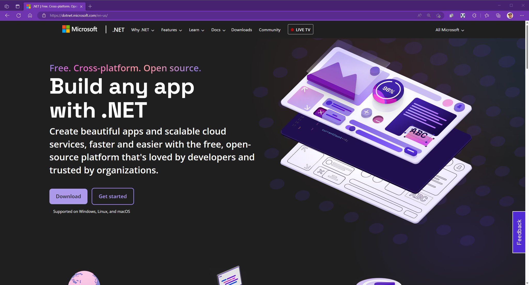Screen dimensions: 529x285
Task: Open the LIVE TV link
Action: click(300, 29)
